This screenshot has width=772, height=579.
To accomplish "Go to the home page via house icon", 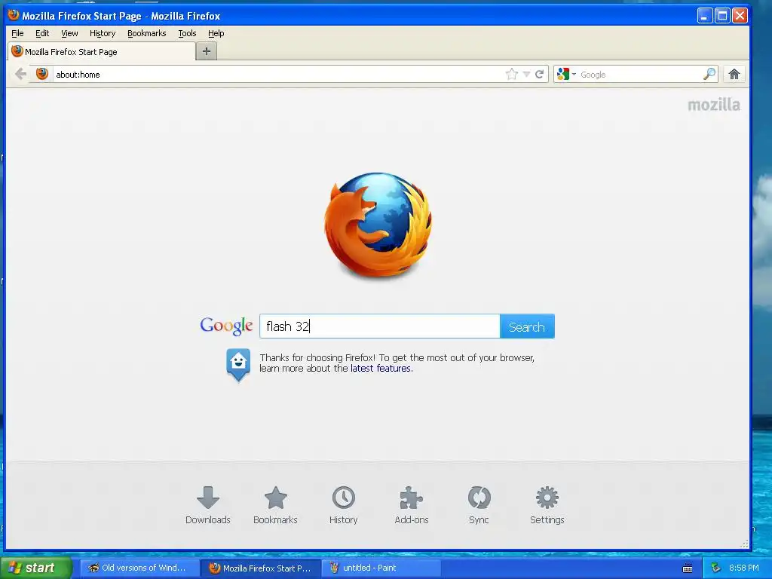I will click(734, 75).
